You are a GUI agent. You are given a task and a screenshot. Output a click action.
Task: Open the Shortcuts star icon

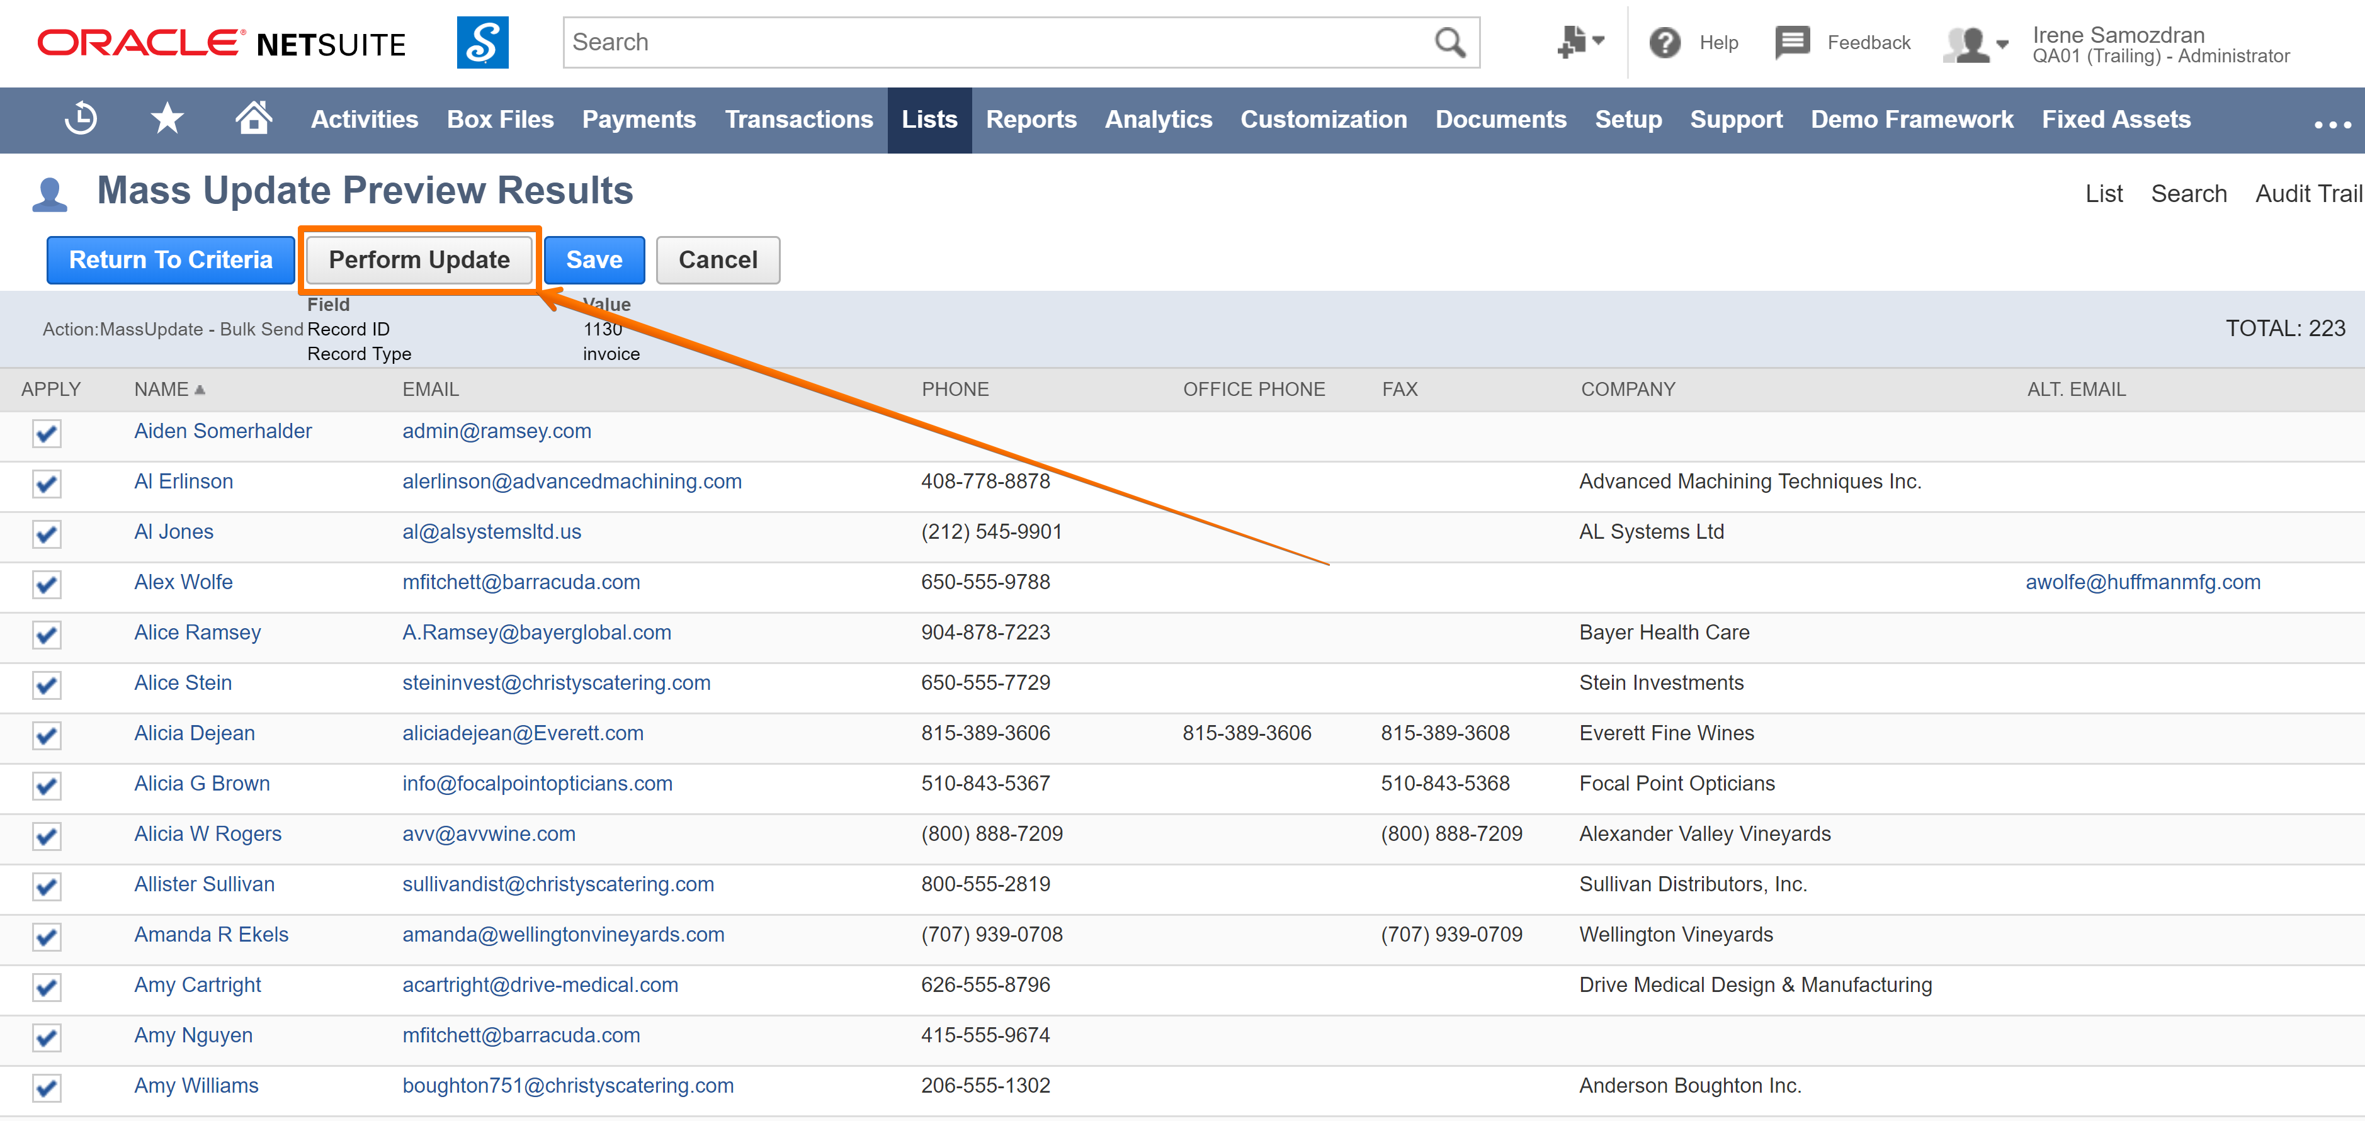[x=167, y=120]
